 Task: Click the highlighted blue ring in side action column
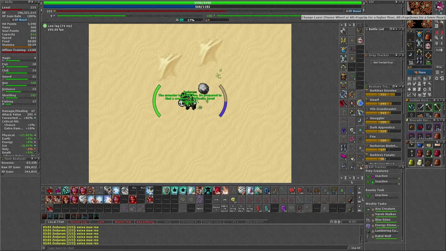[360, 103]
